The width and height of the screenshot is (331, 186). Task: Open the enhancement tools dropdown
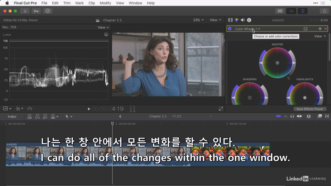pyautogui.click(x=20, y=109)
